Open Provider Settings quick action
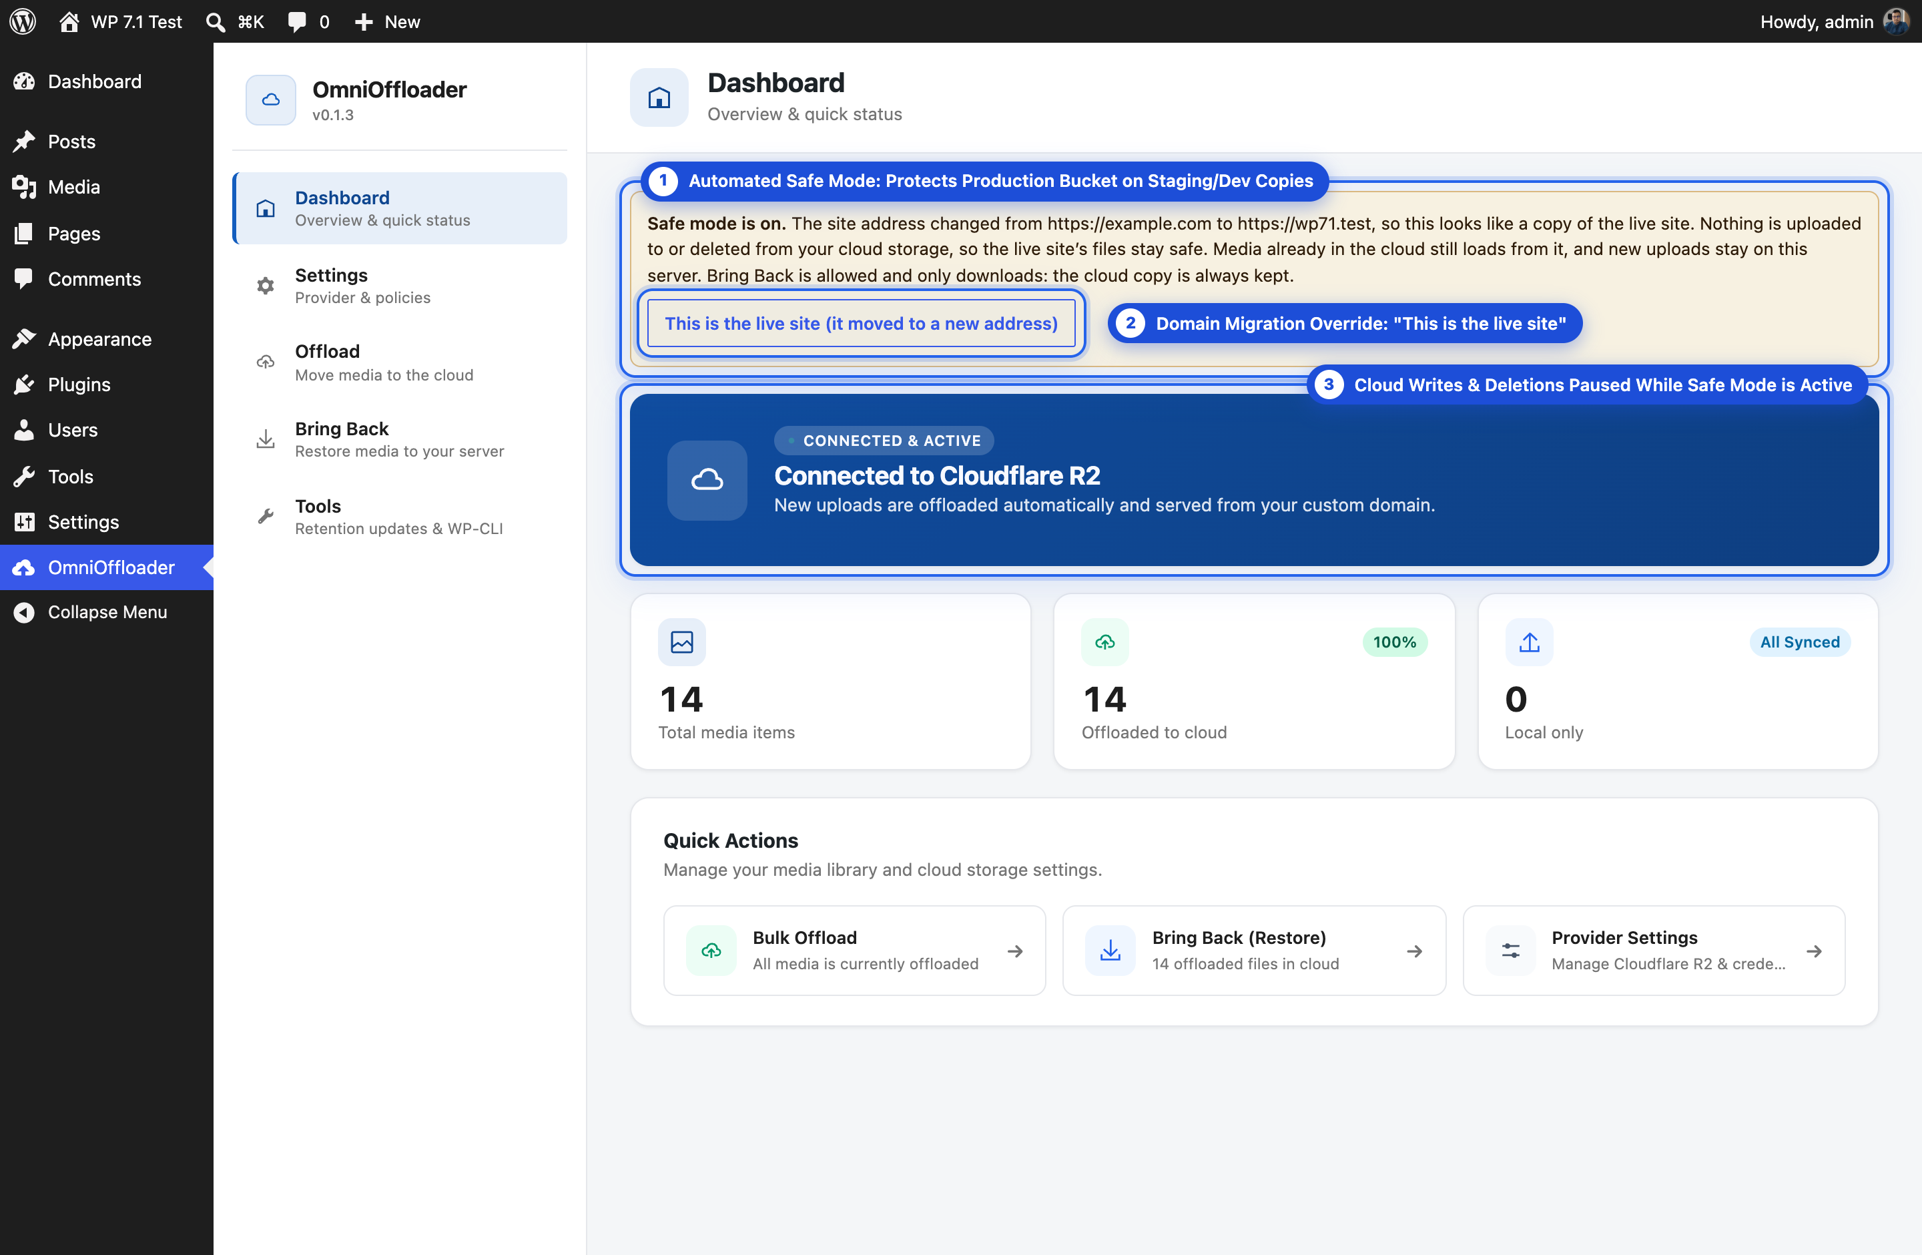 coord(1654,951)
